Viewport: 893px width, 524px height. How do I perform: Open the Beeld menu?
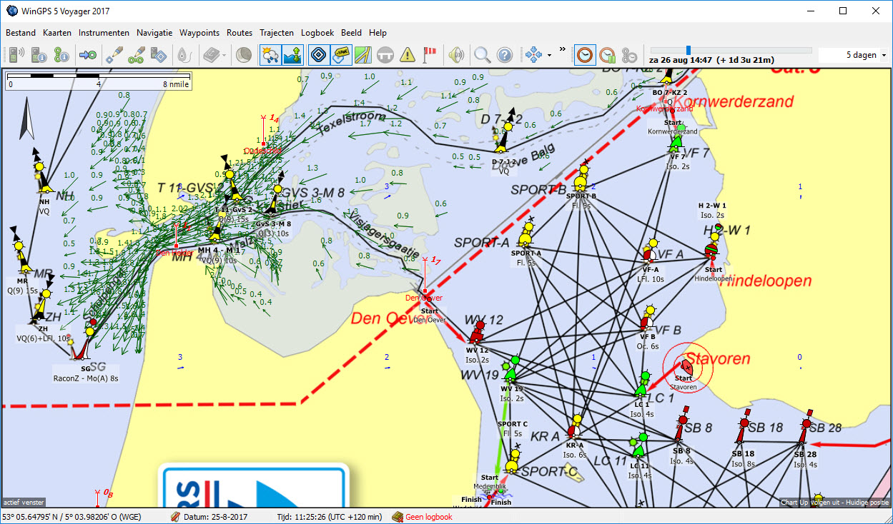click(351, 33)
